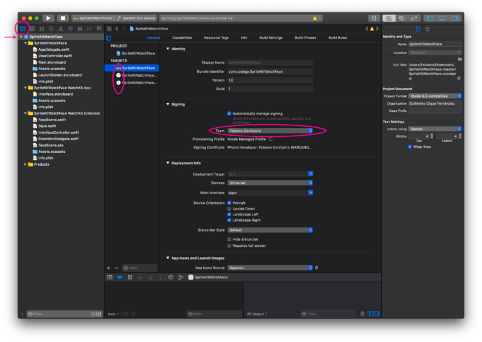Collapse the Deployment Info section
Image resolution: width=482 pixels, height=342 pixels.
point(168,163)
